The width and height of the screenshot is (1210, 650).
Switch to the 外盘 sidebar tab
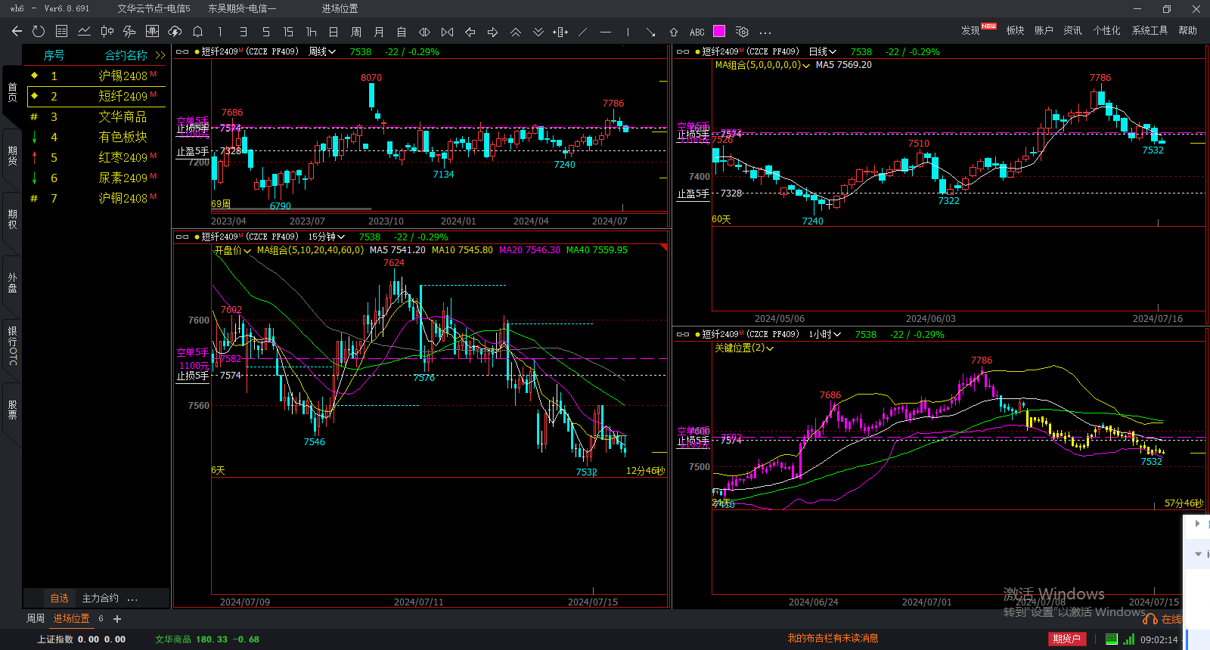click(12, 283)
